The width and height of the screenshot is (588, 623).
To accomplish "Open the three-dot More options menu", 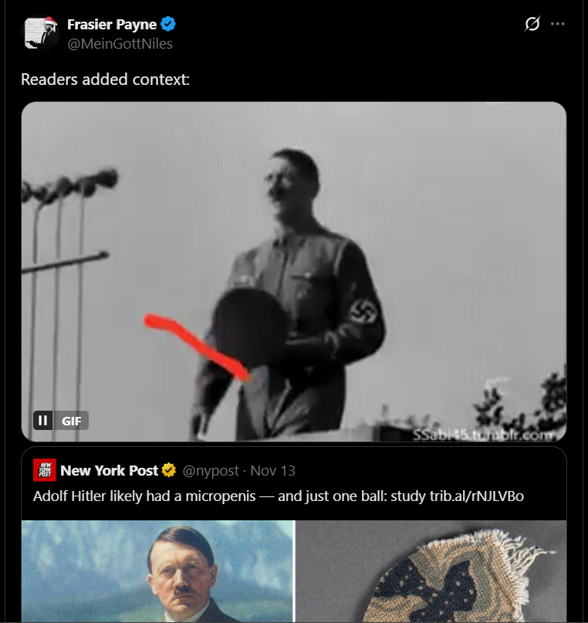I will 557,25.
